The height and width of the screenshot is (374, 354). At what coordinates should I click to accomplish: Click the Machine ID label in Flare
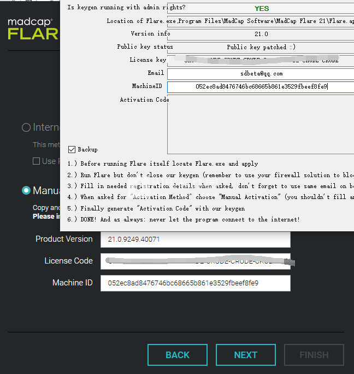coord(73,283)
